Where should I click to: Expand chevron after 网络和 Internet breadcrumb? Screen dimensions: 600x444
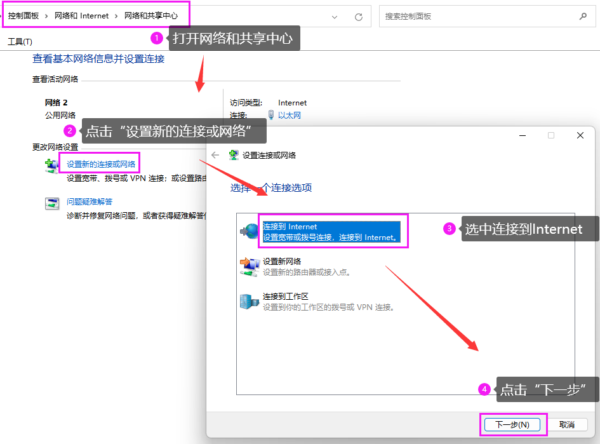pos(116,16)
